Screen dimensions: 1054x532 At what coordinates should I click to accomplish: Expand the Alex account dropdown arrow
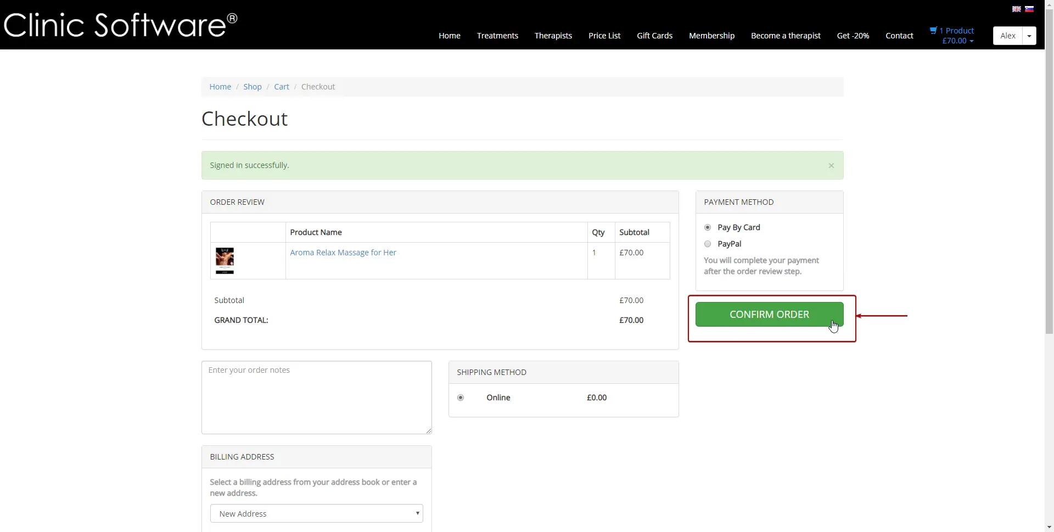(x=1029, y=36)
